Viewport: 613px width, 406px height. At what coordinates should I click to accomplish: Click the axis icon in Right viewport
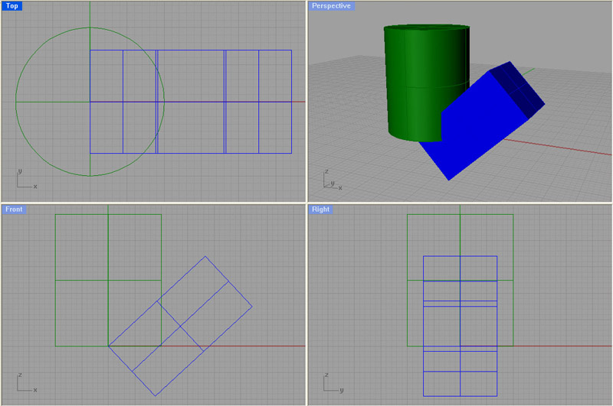point(333,383)
